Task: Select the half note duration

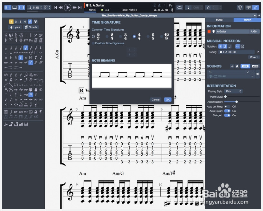Action: pos(11,48)
